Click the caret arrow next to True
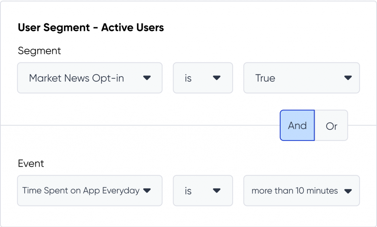Viewport: 377px width, 227px height. point(348,78)
